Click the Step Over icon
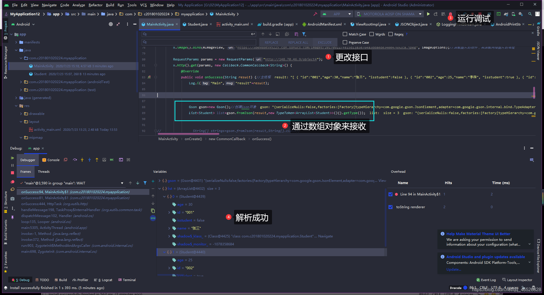 pos(75,160)
